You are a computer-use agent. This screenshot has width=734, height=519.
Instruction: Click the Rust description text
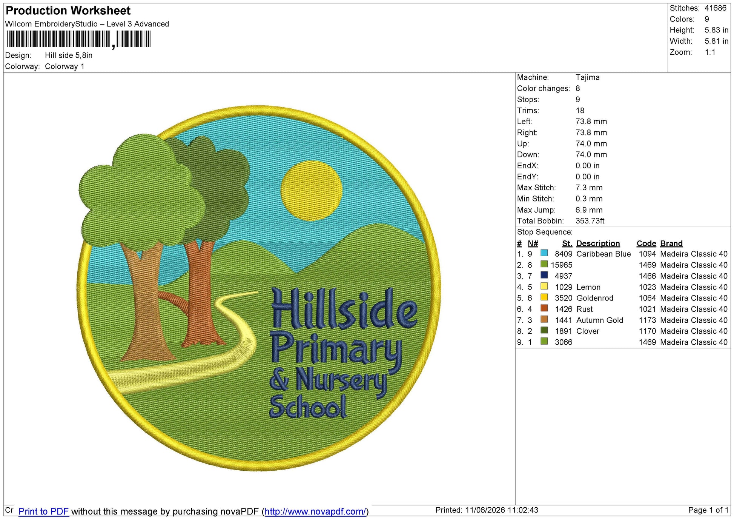[585, 309]
